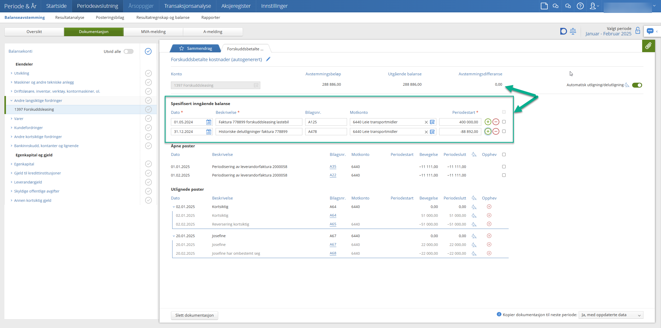Click green plus icon on Historiske delutligninger row
The height and width of the screenshot is (328, 661).
(x=488, y=131)
